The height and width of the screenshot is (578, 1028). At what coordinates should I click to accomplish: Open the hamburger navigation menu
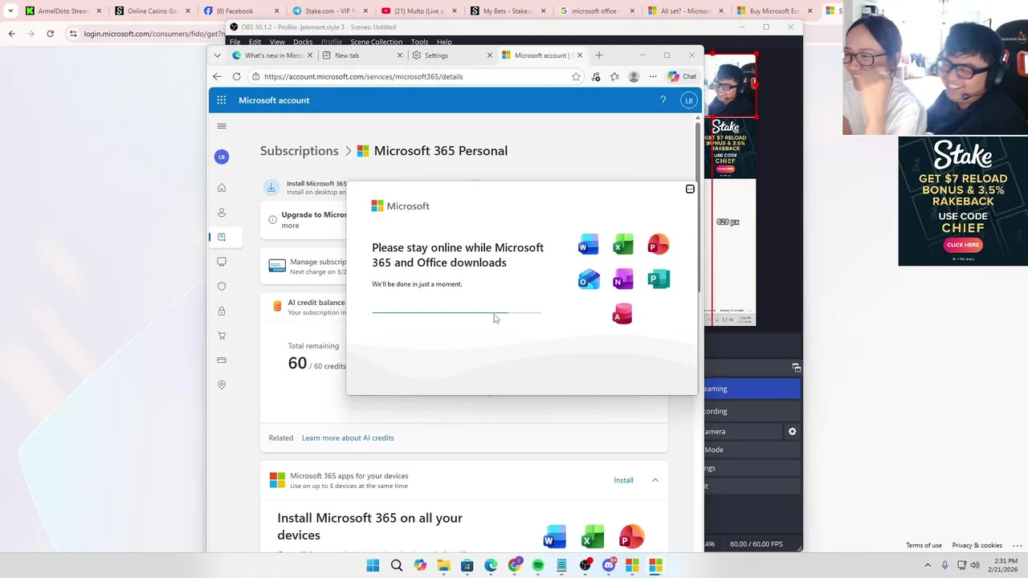coord(222,126)
